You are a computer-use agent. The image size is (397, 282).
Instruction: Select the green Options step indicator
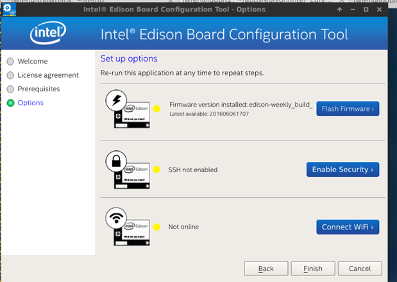(x=10, y=103)
